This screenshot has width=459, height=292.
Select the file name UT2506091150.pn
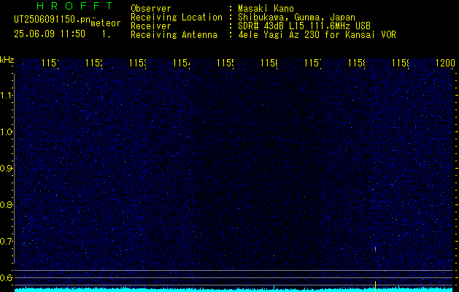53,19
